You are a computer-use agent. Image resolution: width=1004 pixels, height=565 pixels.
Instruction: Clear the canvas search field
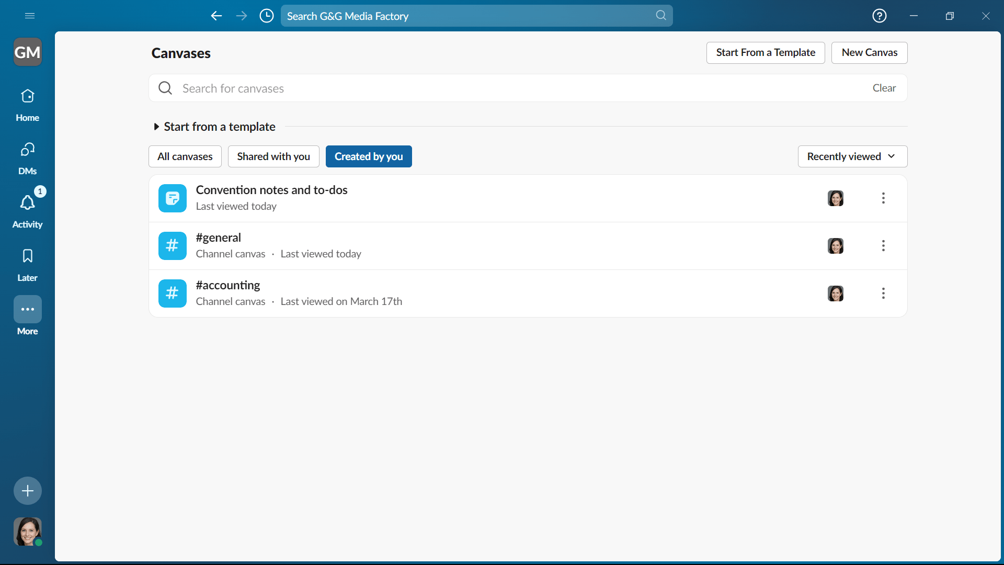884,88
